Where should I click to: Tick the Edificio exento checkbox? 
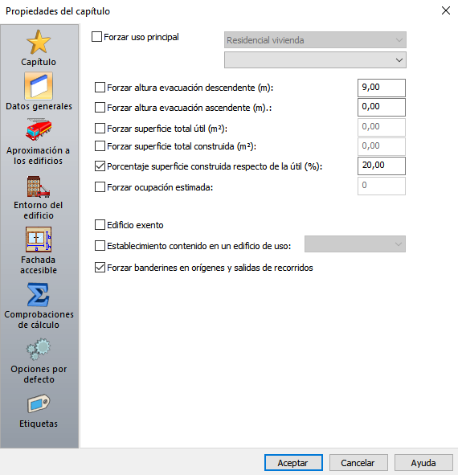pyautogui.click(x=100, y=225)
